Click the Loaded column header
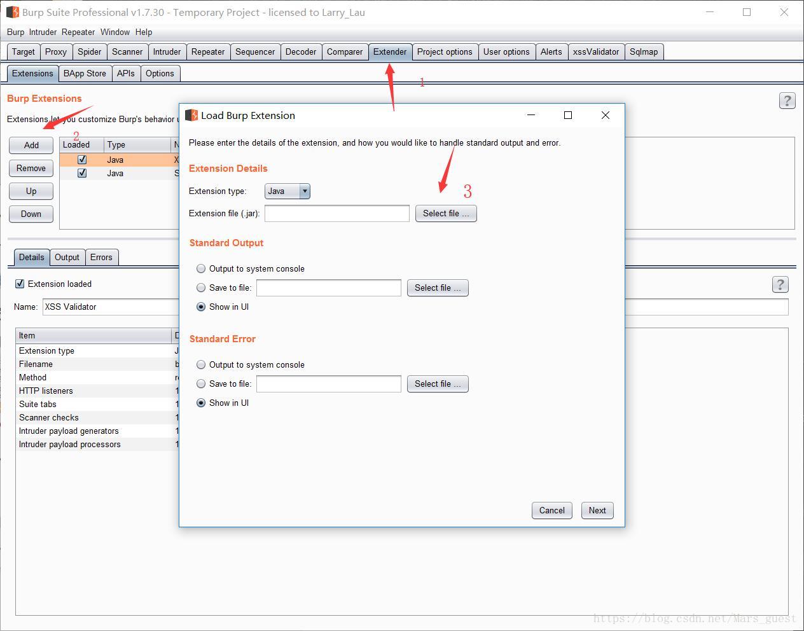804x631 pixels. (82, 144)
